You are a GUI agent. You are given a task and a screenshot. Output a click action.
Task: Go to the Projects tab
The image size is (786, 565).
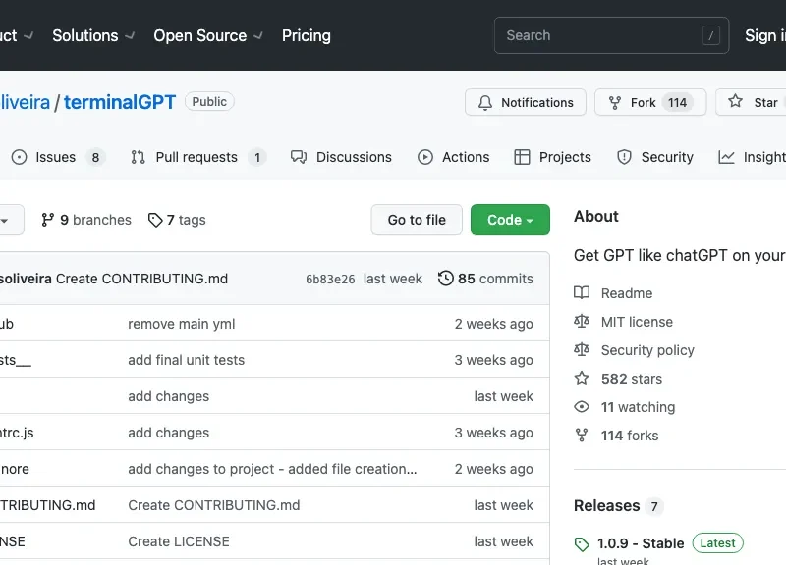[x=552, y=157]
